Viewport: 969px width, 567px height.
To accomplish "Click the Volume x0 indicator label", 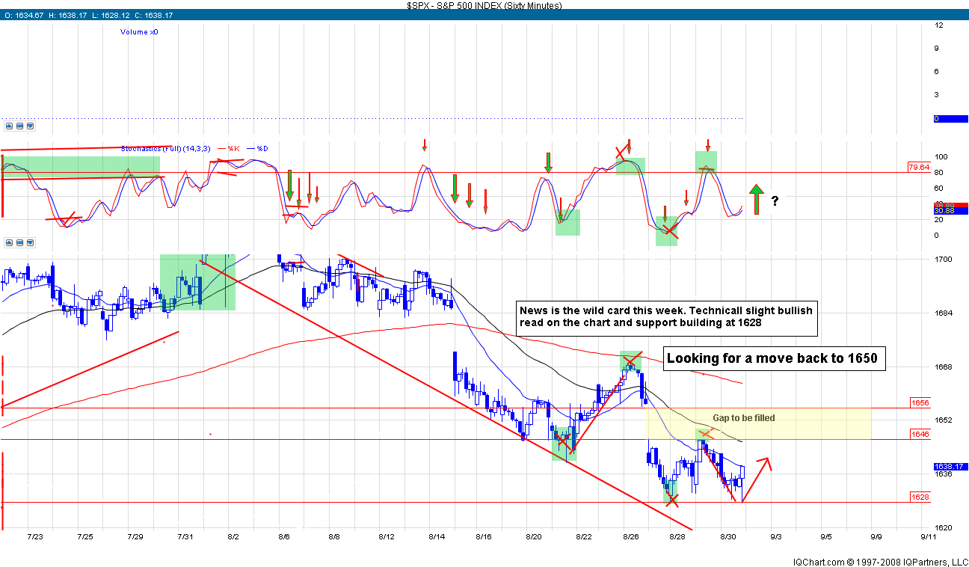I will point(139,31).
